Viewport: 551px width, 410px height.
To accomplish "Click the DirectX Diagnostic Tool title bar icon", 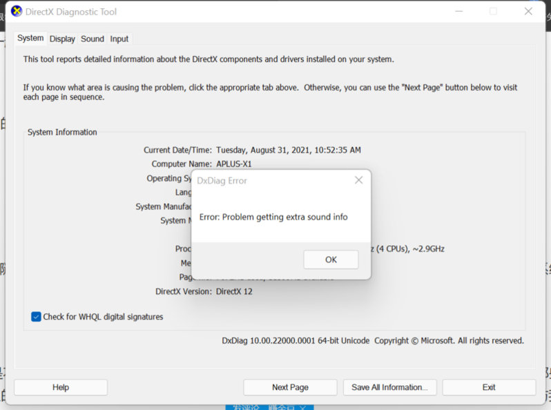I will (x=17, y=12).
